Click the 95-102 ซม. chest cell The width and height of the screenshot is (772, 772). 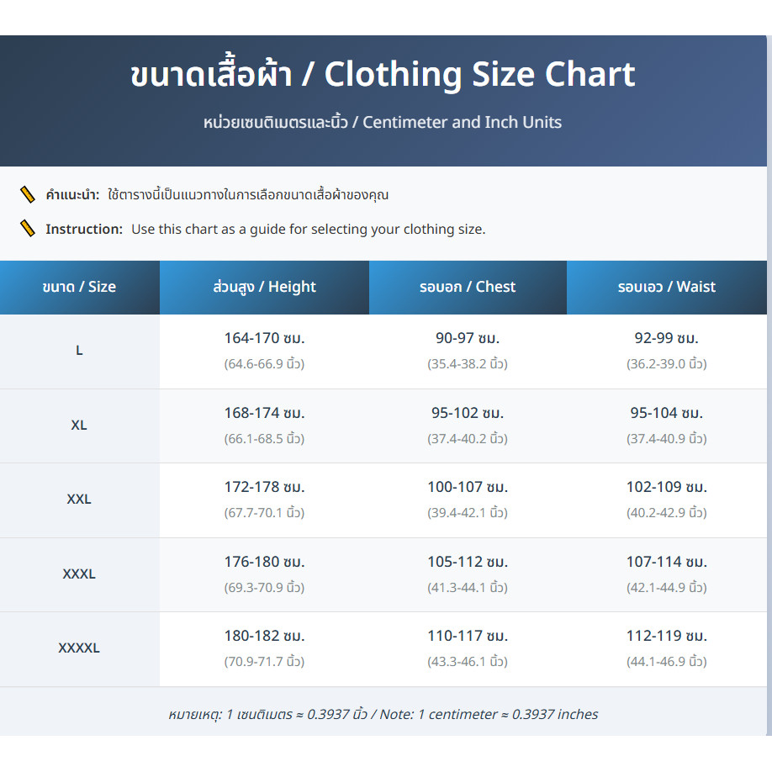tap(468, 413)
